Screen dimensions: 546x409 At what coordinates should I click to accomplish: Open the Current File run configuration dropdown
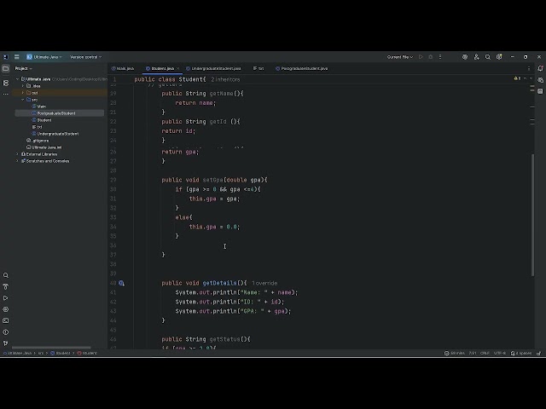[400, 57]
